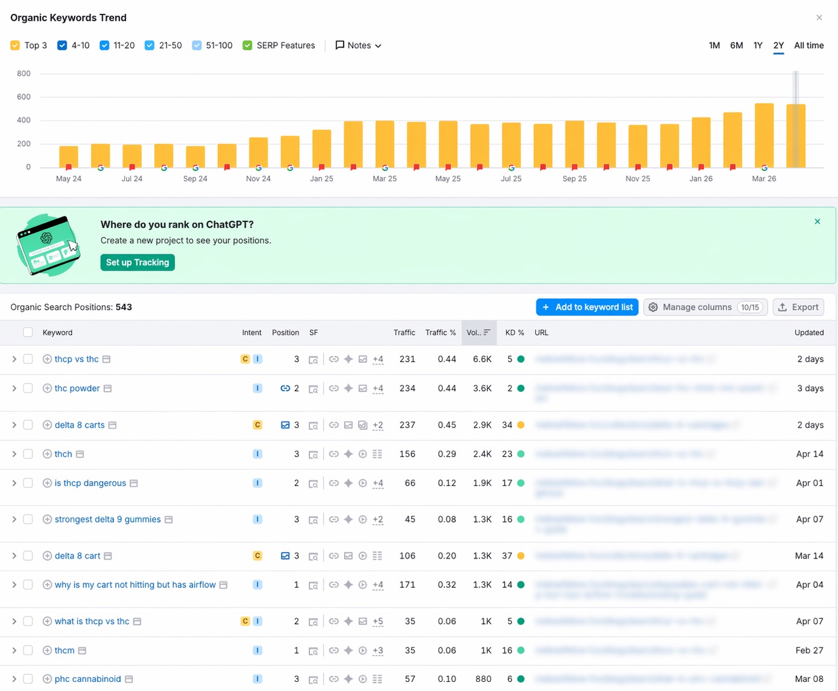Uncheck the 11-20 positions checkbox

click(104, 46)
